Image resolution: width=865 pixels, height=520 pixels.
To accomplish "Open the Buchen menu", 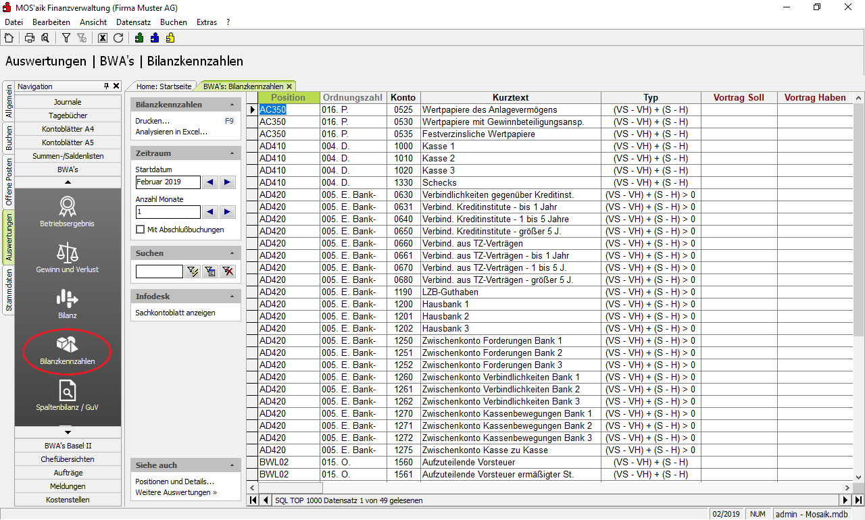I will pyautogui.click(x=174, y=22).
